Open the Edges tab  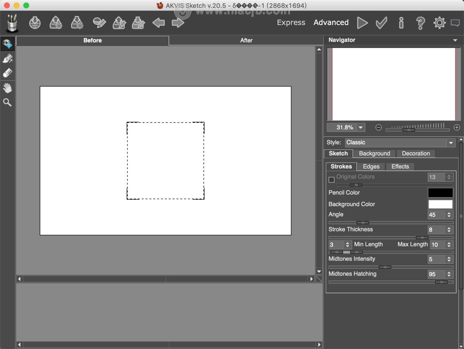point(371,166)
